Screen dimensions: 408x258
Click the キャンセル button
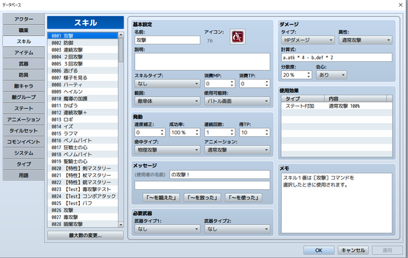coord(353,250)
